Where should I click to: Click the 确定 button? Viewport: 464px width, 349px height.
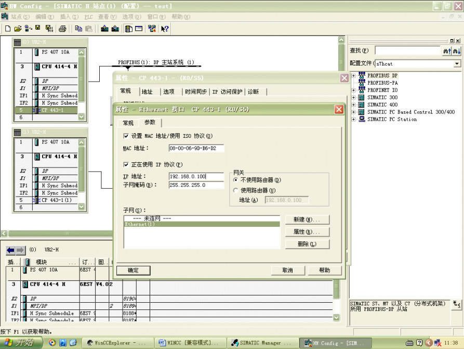point(133,270)
